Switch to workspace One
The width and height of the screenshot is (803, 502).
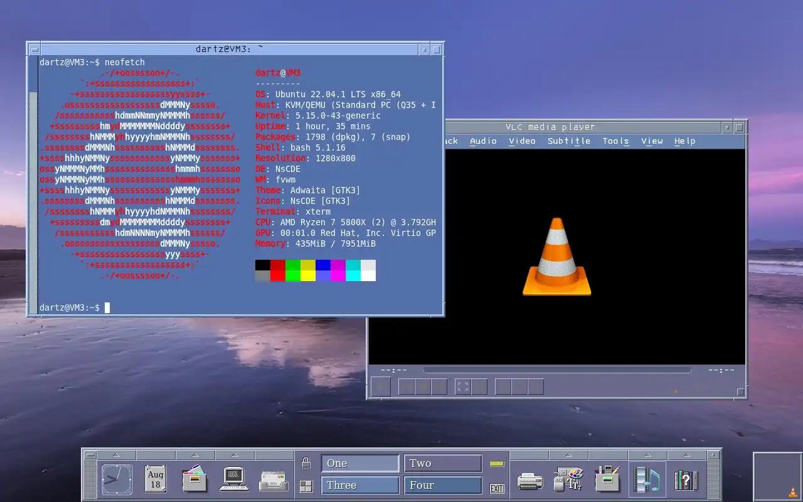(x=360, y=464)
